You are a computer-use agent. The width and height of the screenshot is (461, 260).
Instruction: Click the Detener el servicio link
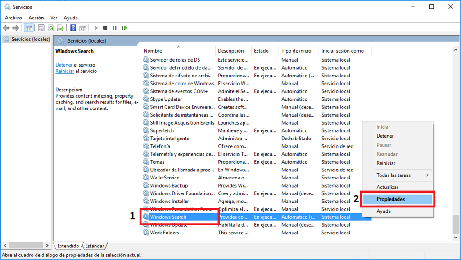coord(64,65)
